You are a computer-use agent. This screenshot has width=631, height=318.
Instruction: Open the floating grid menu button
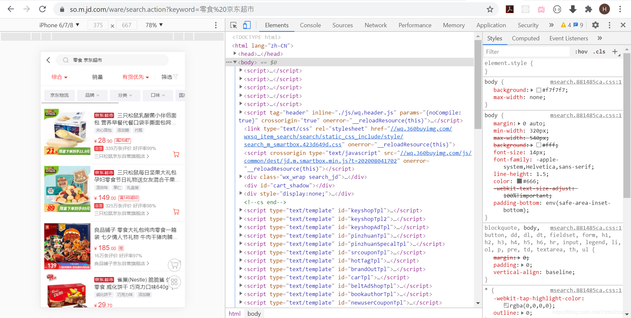[x=174, y=282]
